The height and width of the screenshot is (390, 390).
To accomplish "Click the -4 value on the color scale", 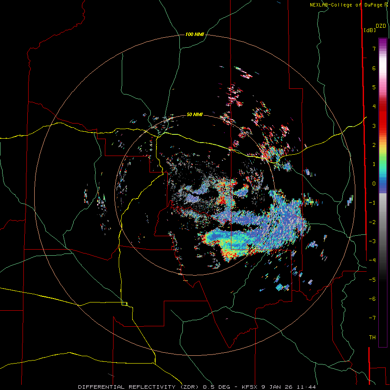I will [x=372, y=260].
